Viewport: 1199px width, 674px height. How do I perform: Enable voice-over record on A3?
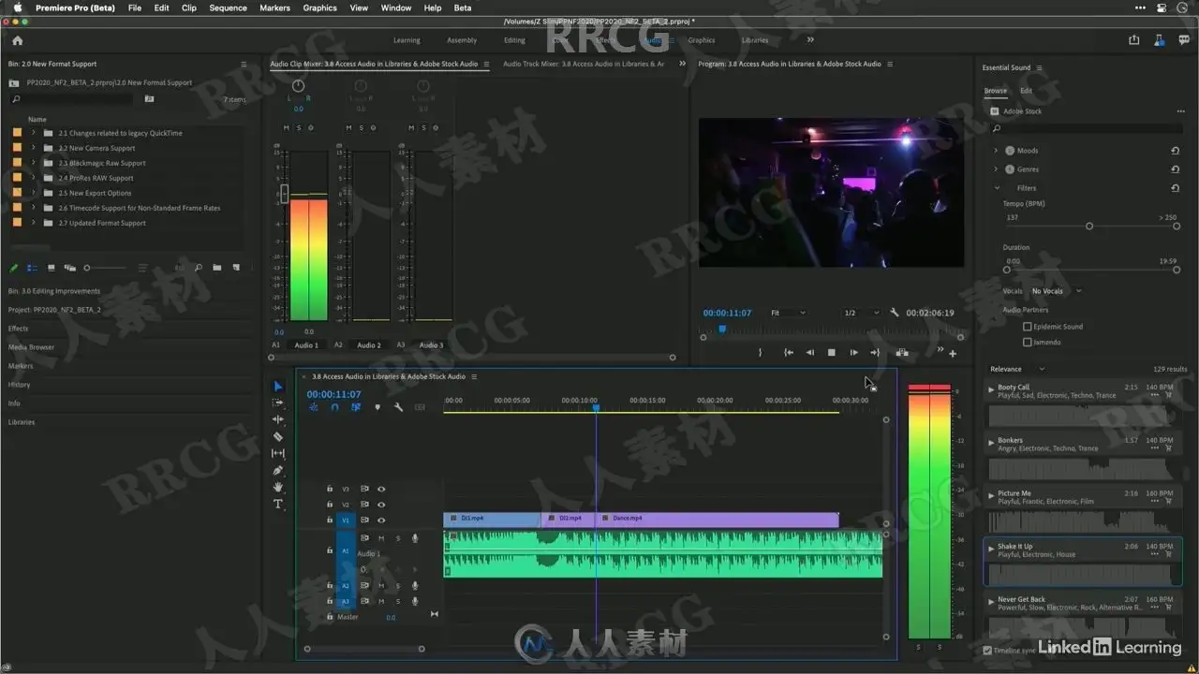click(x=415, y=601)
